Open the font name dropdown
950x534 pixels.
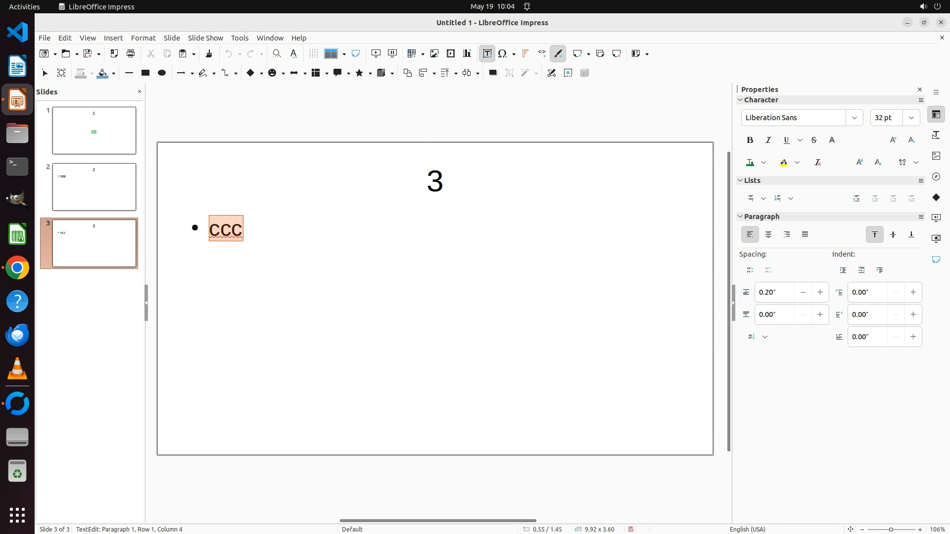pyautogui.click(x=854, y=118)
